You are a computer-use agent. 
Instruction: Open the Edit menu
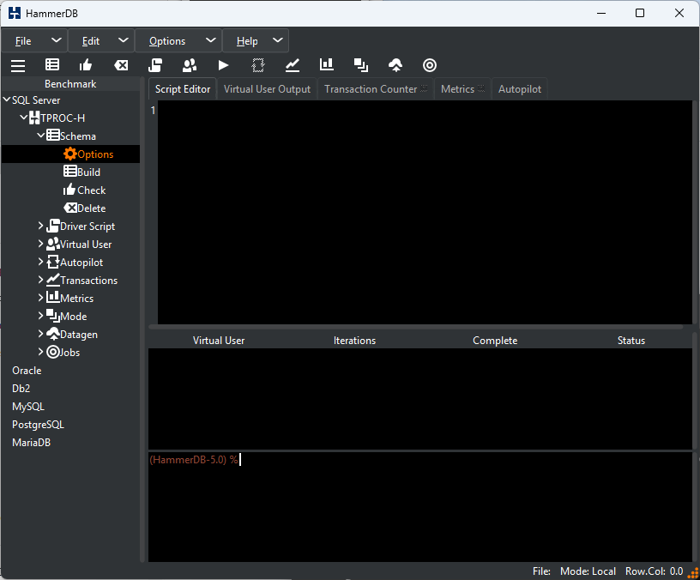[101, 41]
